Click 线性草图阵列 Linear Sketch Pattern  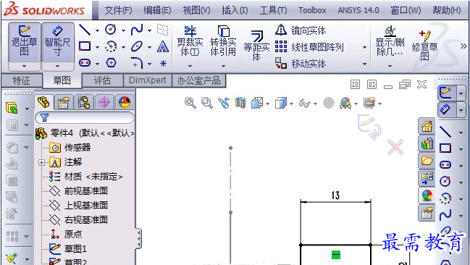pos(309,47)
